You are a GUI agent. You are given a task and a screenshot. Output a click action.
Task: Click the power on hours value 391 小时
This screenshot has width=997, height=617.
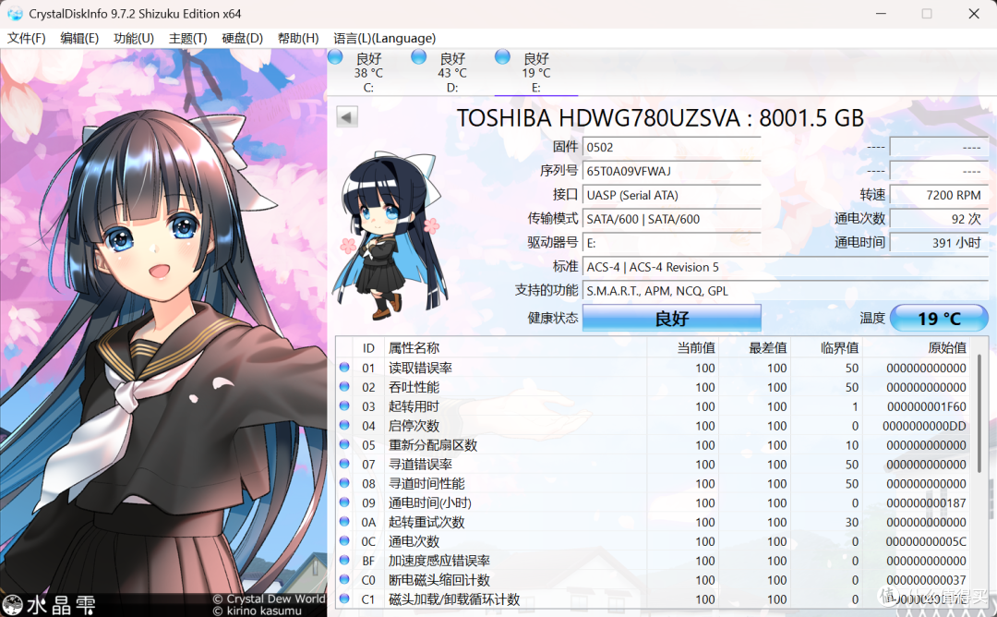(939, 243)
